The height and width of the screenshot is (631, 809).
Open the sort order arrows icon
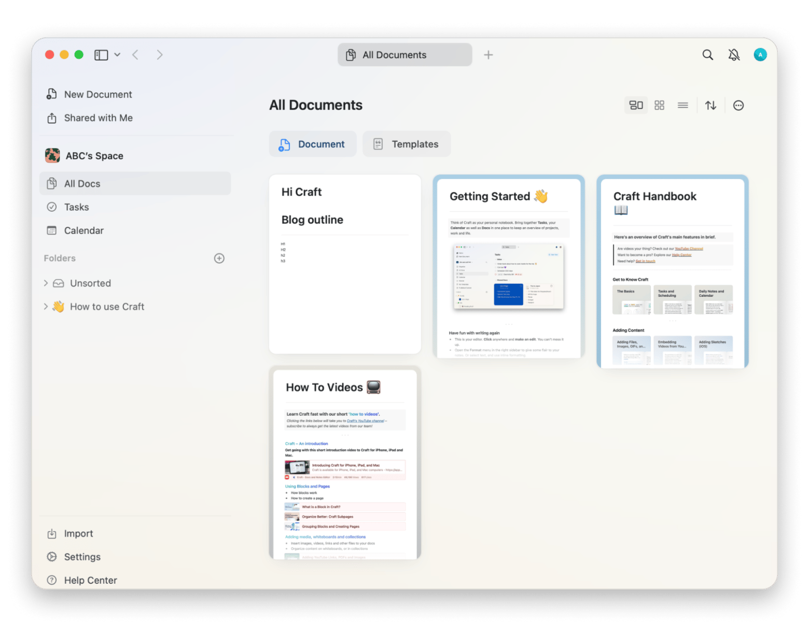(x=710, y=105)
